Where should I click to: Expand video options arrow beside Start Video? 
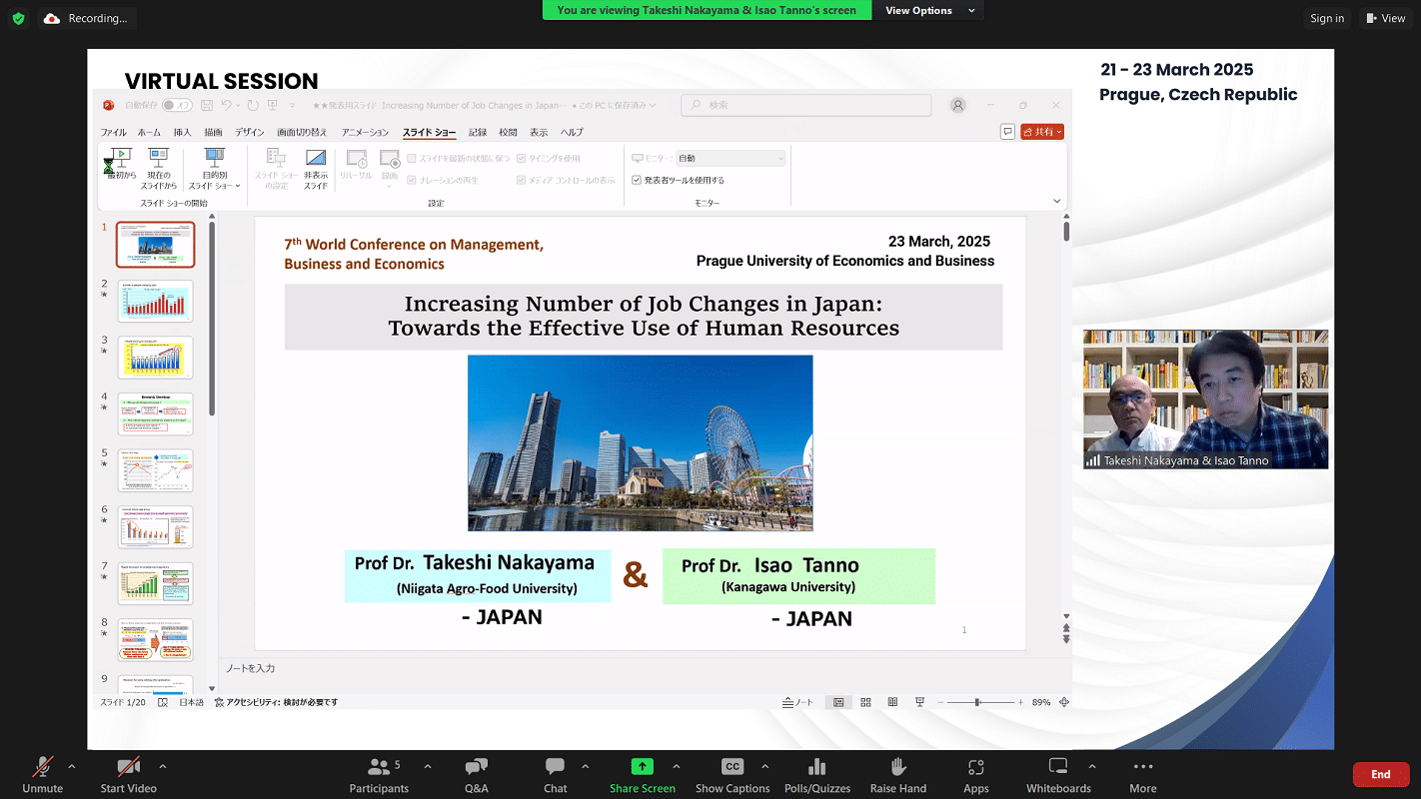[x=162, y=766]
